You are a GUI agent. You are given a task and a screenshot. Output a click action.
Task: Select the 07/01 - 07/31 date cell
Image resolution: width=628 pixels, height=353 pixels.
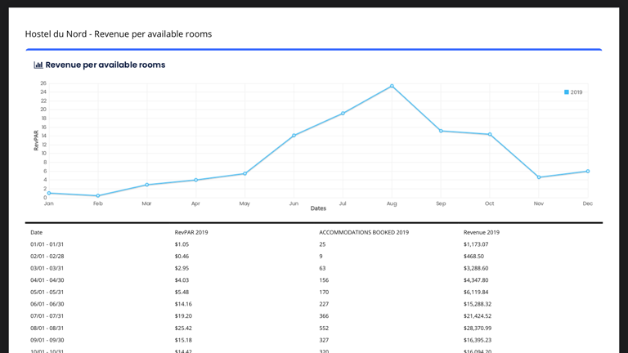47,316
